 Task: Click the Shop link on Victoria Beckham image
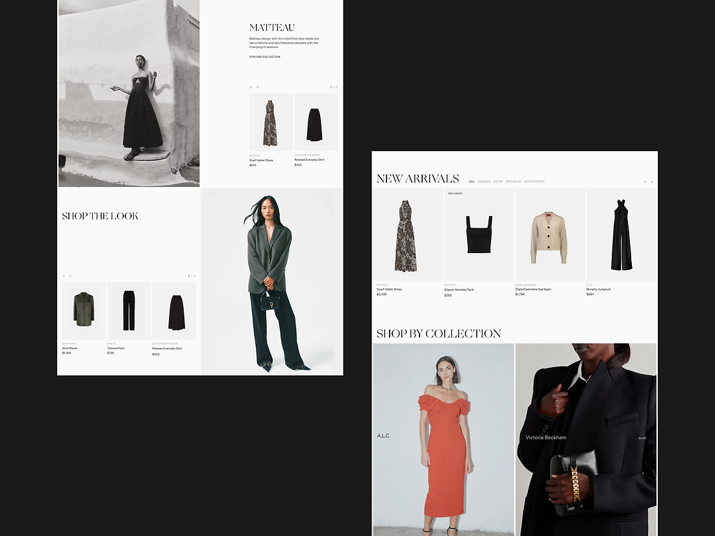[x=642, y=438]
